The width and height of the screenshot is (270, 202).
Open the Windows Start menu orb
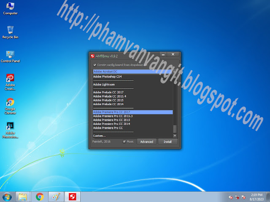pyautogui.click(x=7, y=197)
